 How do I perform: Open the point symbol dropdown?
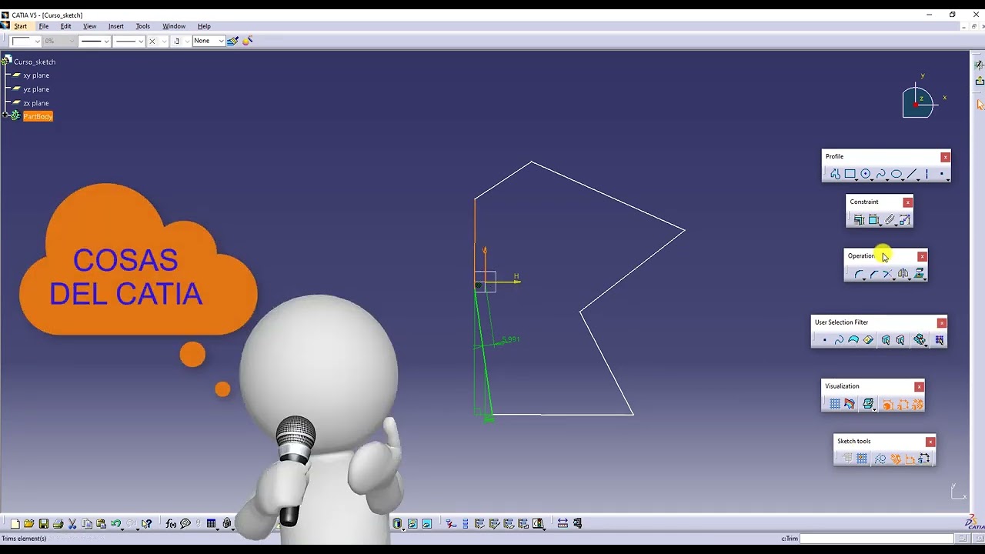point(156,41)
